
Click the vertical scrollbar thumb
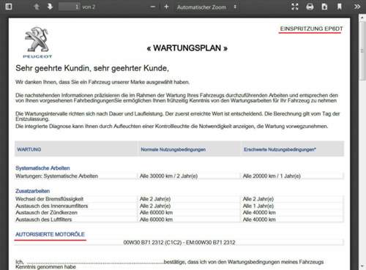pos(362,50)
